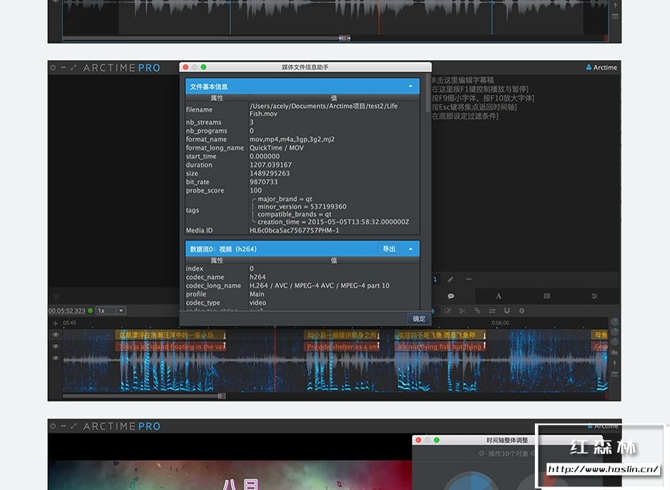Click the waveform display icon beside the timeline
This screenshot has width=670, height=490.
[614, 353]
